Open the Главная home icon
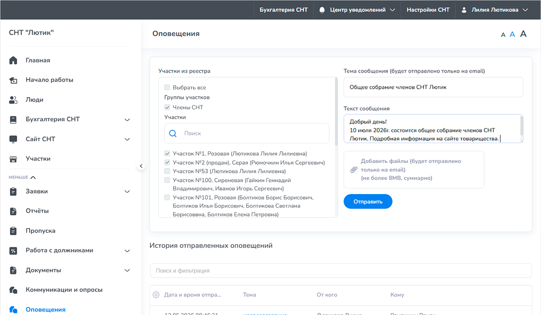 point(13,60)
